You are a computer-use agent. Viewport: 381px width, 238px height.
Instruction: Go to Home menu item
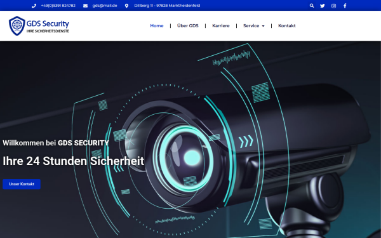[157, 26]
